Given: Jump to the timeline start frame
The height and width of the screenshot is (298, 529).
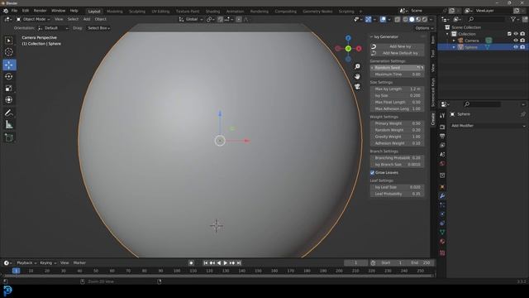Looking at the screenshot, I should click(206, 263).
